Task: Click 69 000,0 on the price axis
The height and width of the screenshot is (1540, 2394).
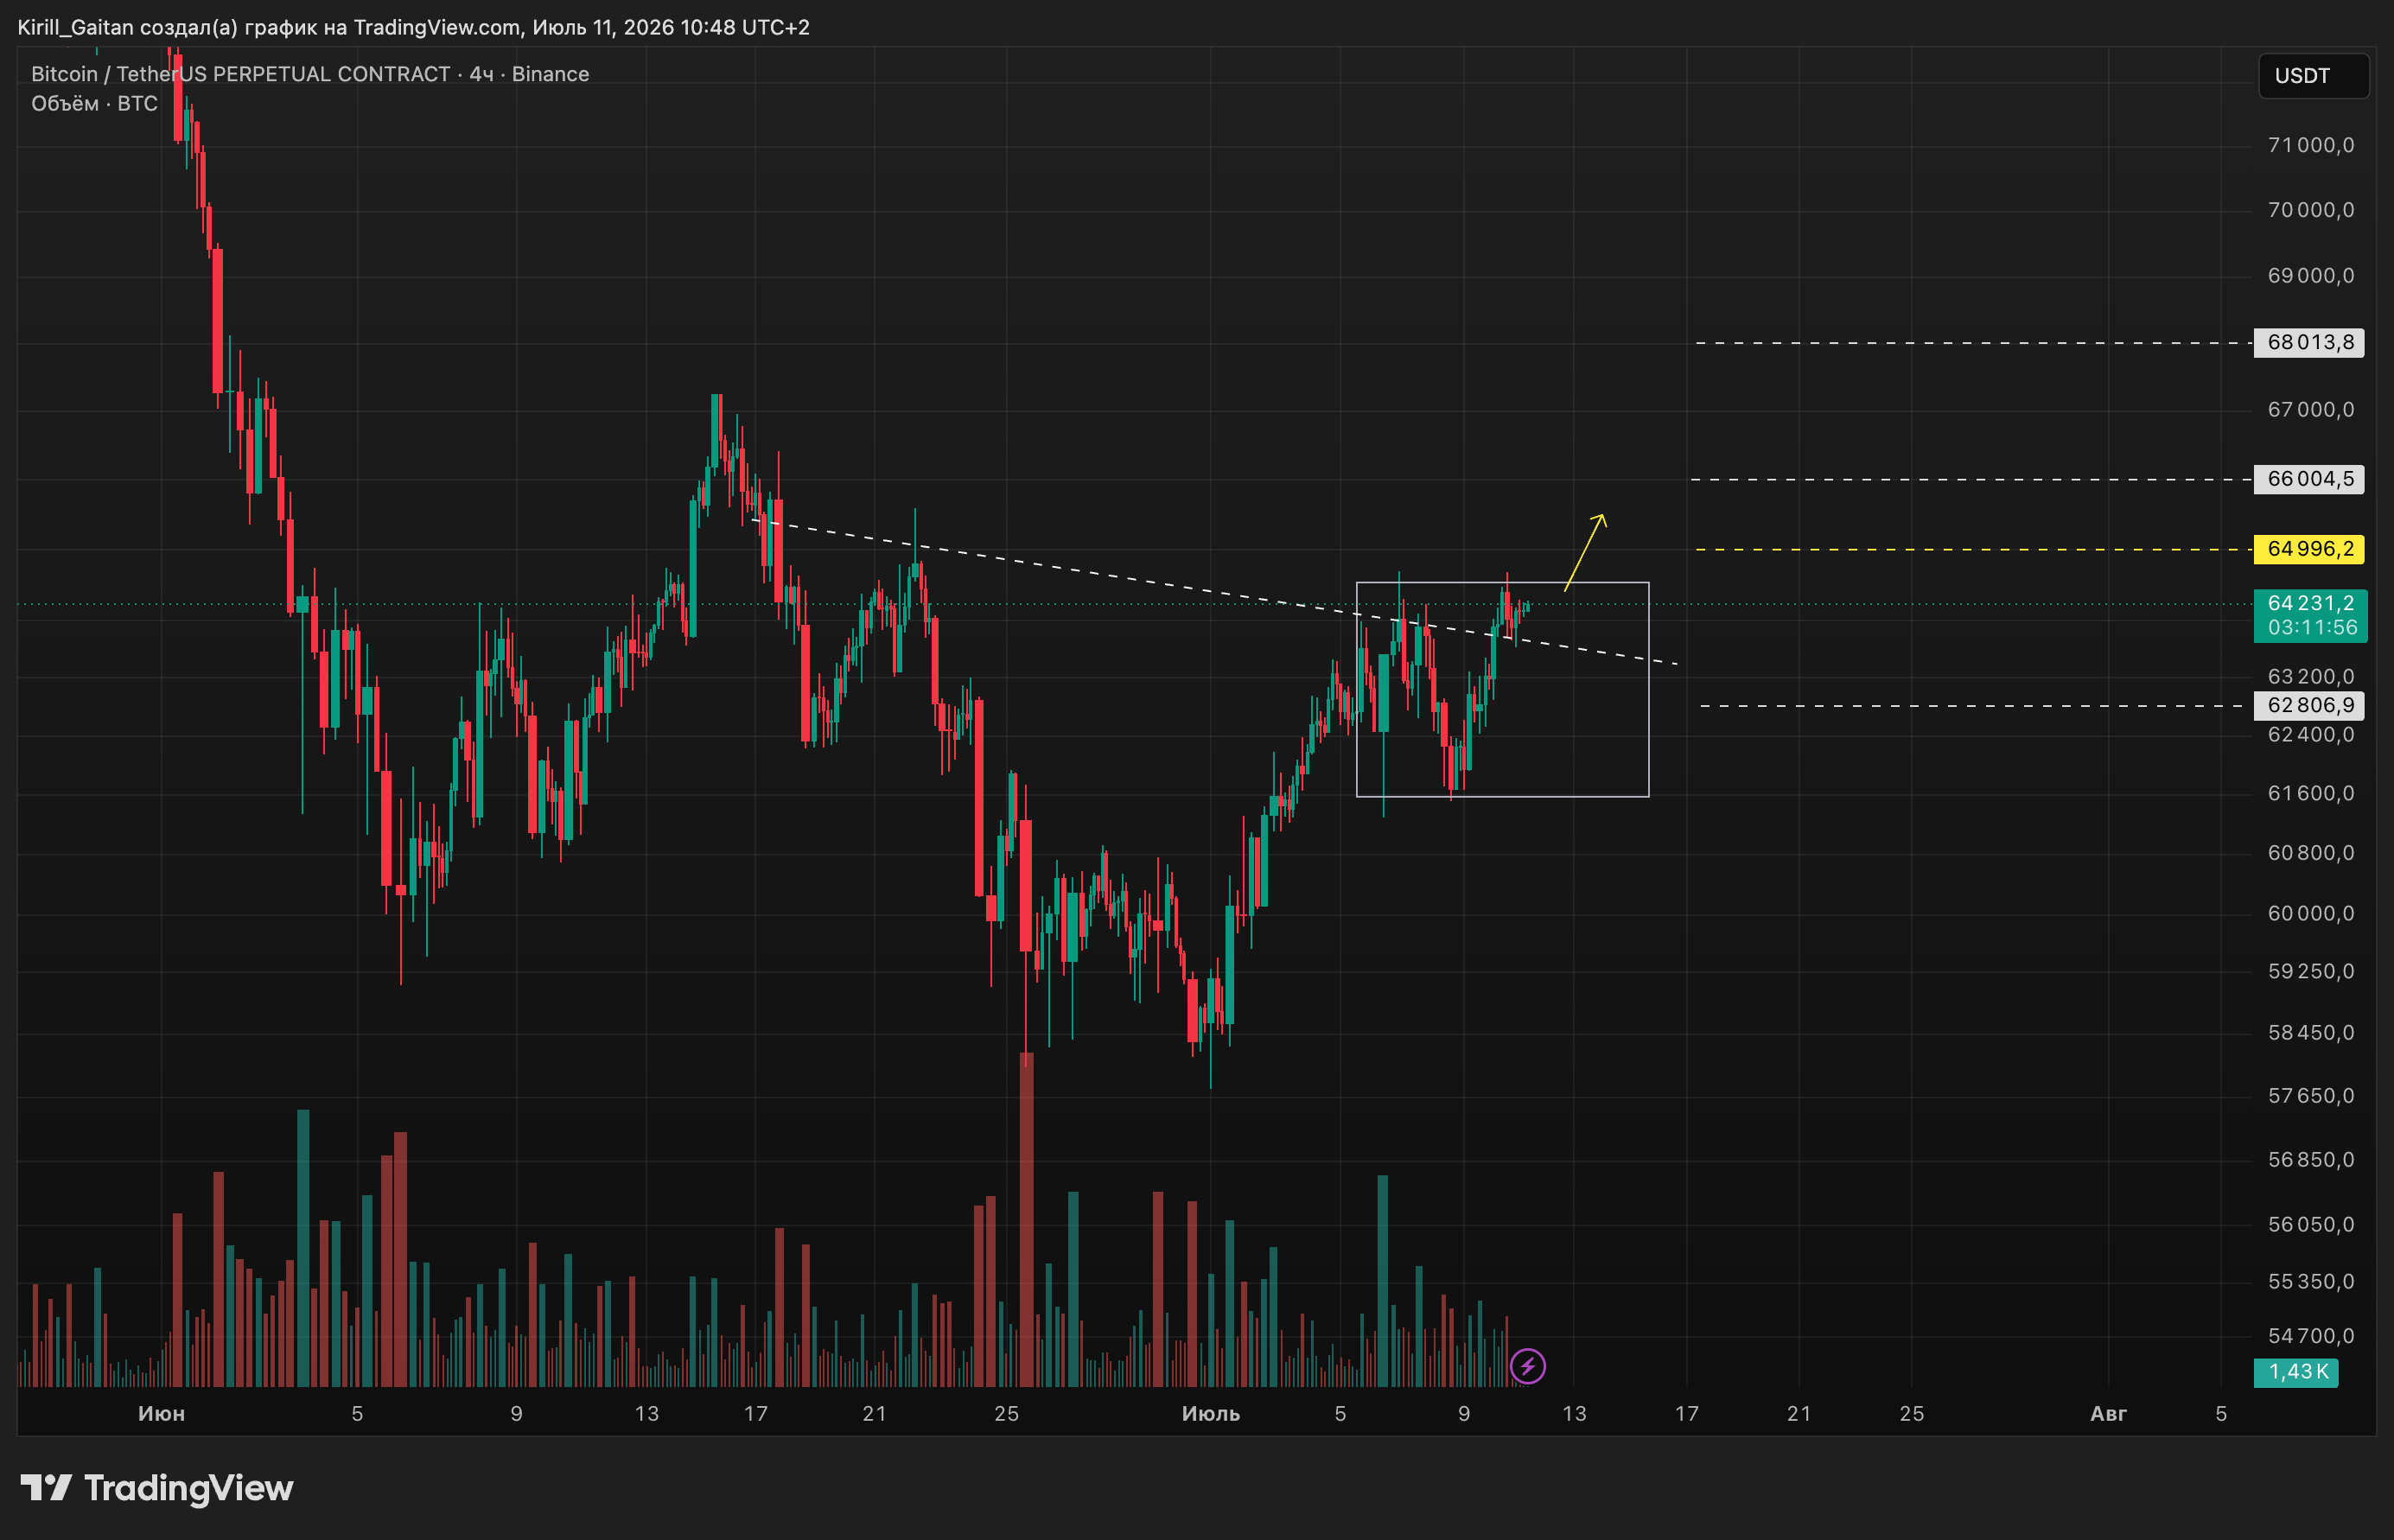Action: [x=2311, y=276]
